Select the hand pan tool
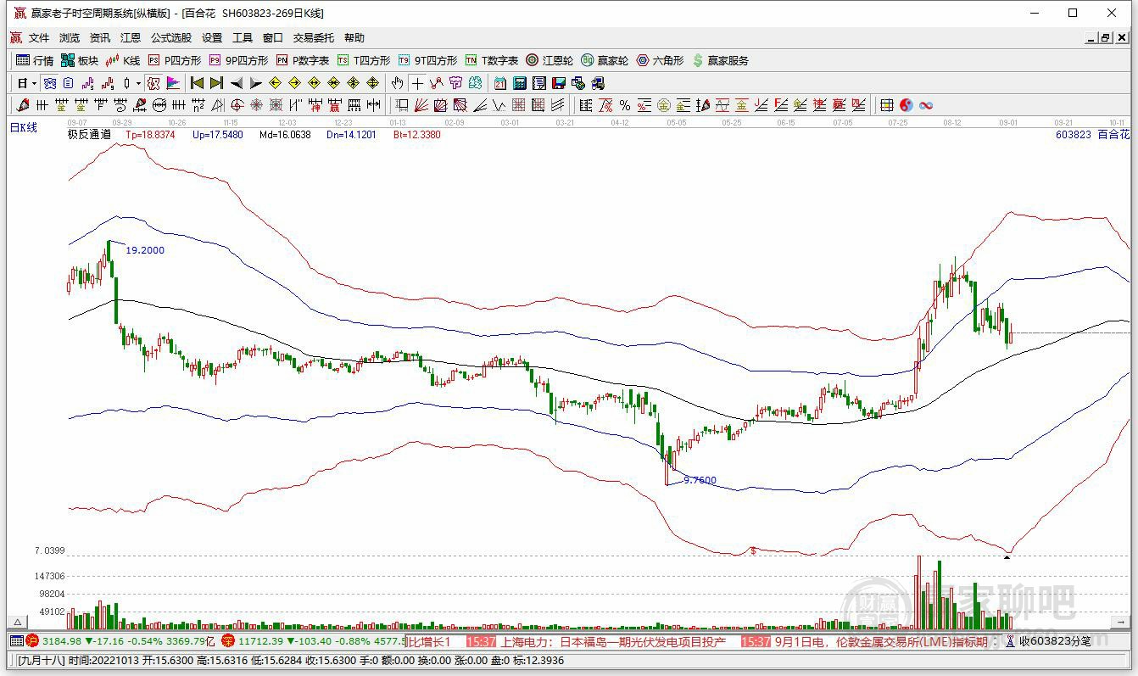Viewport: 1138px width, 676px height. click(x=397, y=83)
